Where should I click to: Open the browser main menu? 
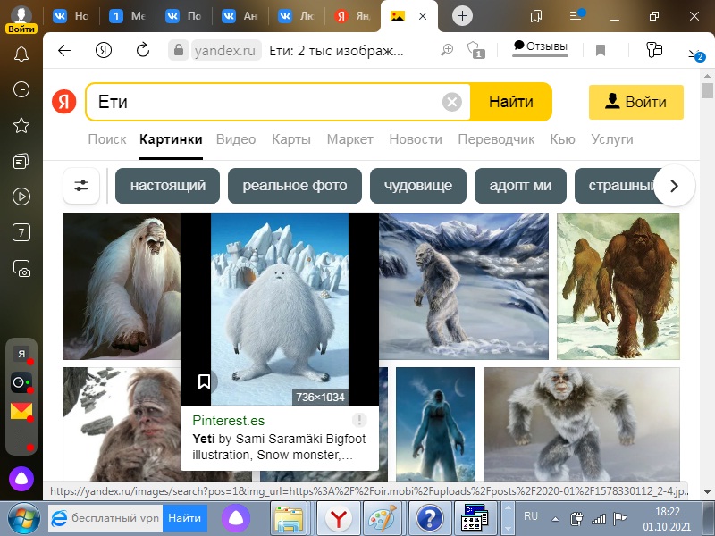(576, 15)
